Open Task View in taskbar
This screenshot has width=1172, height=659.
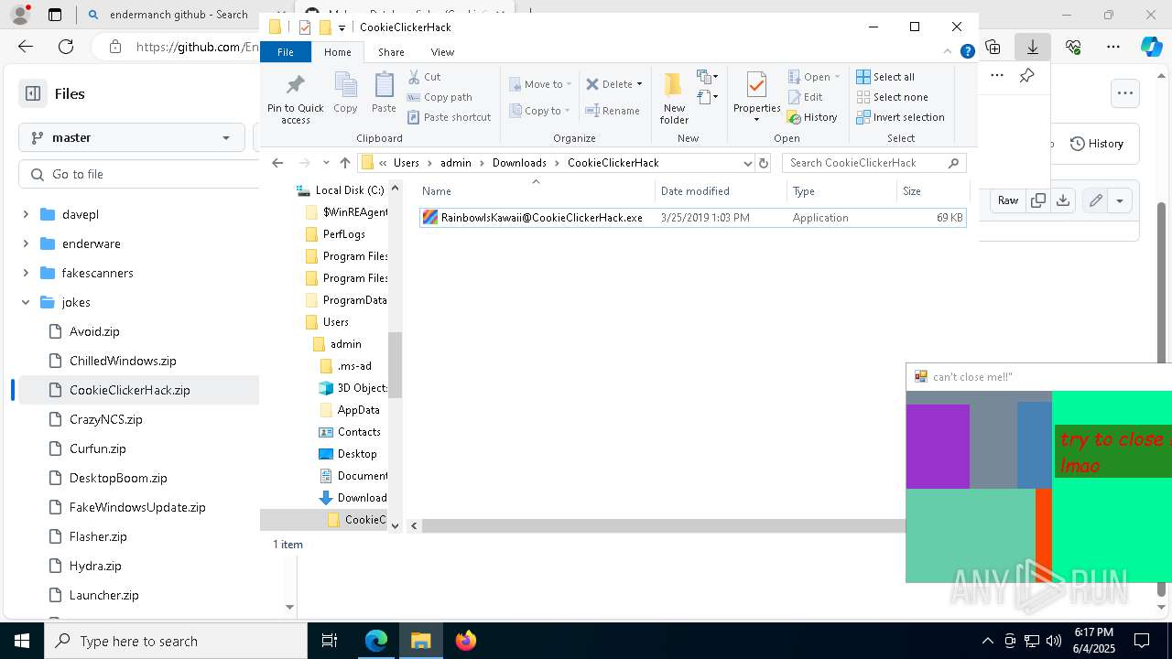click(x=330, y=641)
